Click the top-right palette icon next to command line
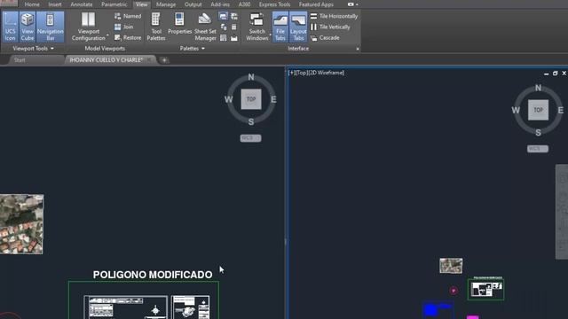Image resolution: width=568 pixels, height=319 pixels. pyautogui.click(x=234, y=16)
